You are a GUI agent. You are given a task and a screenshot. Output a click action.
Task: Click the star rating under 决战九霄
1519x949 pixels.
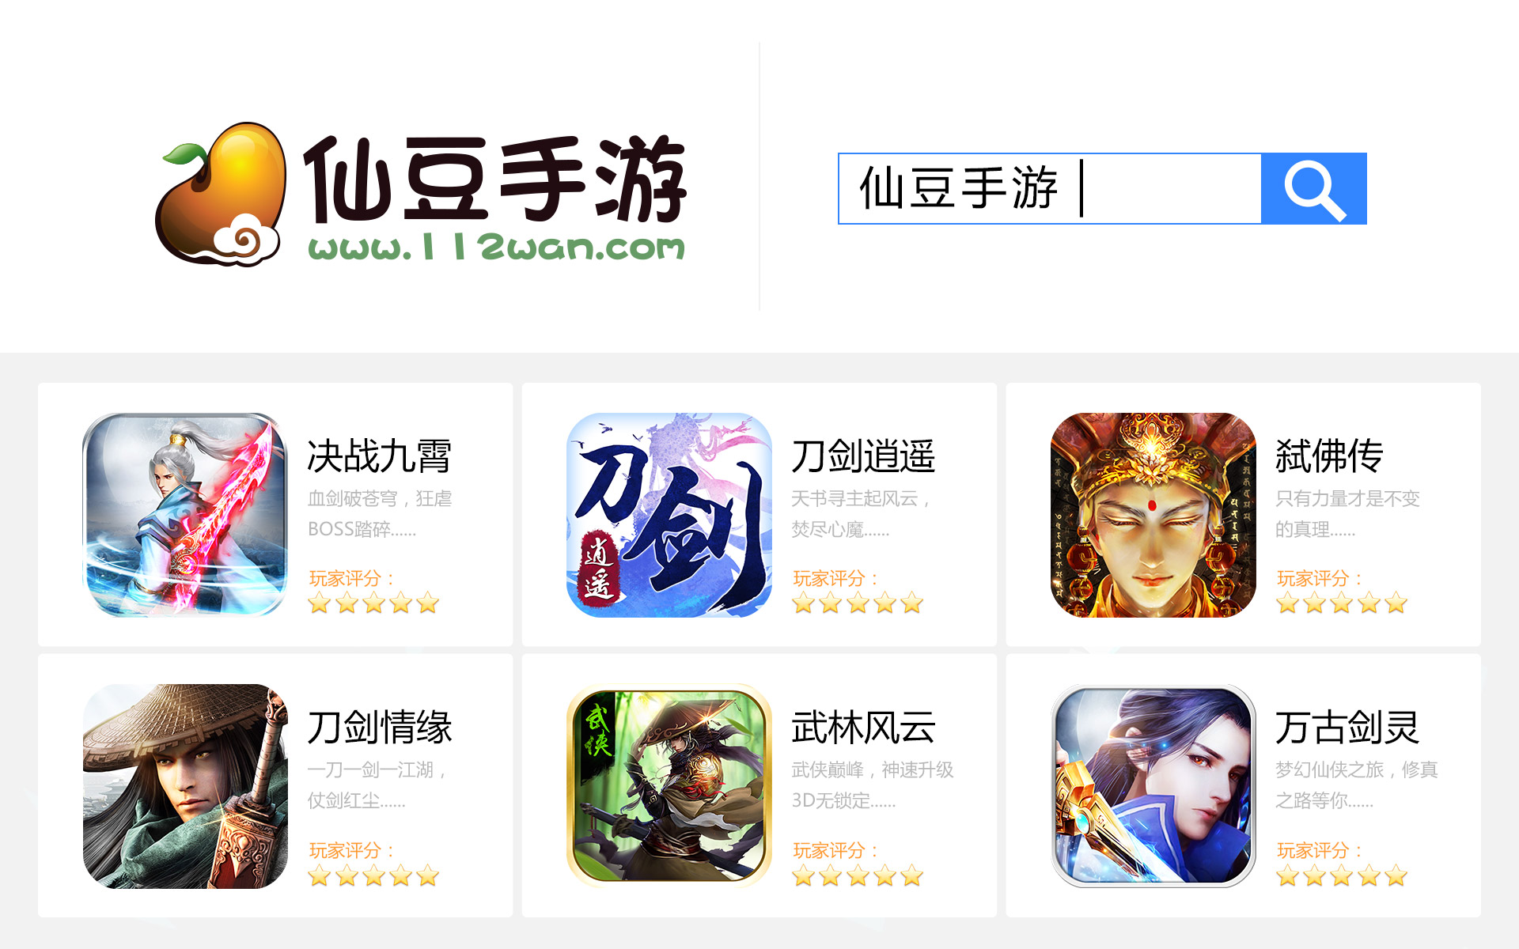(x=373, y=603)
